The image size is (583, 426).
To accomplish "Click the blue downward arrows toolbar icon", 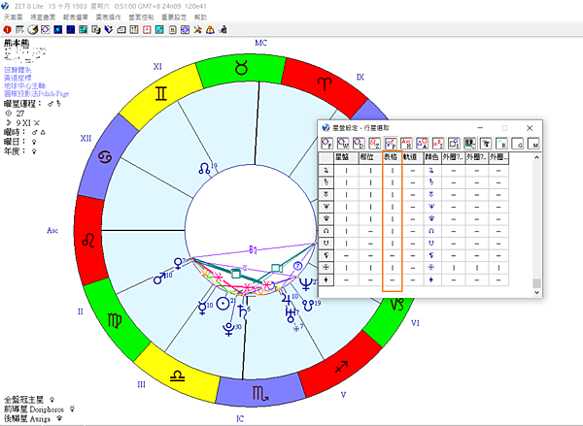I will pyautogui.click(x=109, y=30).
